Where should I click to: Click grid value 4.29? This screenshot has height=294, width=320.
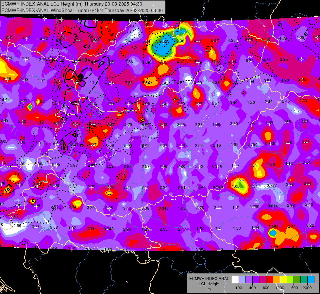click(x=198, y=83)
